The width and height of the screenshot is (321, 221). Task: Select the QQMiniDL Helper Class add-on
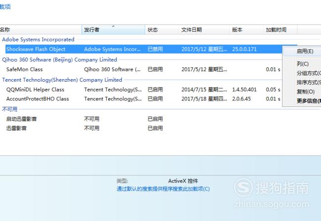point(35,90)
